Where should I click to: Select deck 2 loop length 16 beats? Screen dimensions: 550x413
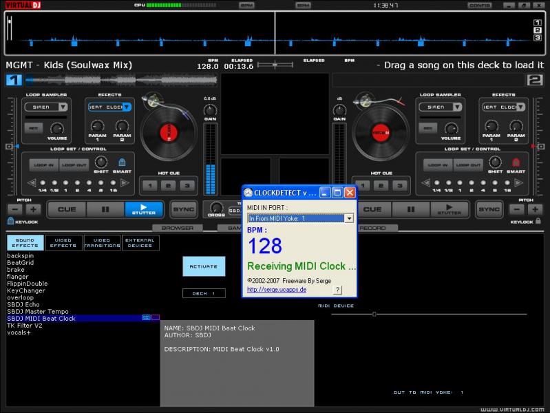pos(507,183)
